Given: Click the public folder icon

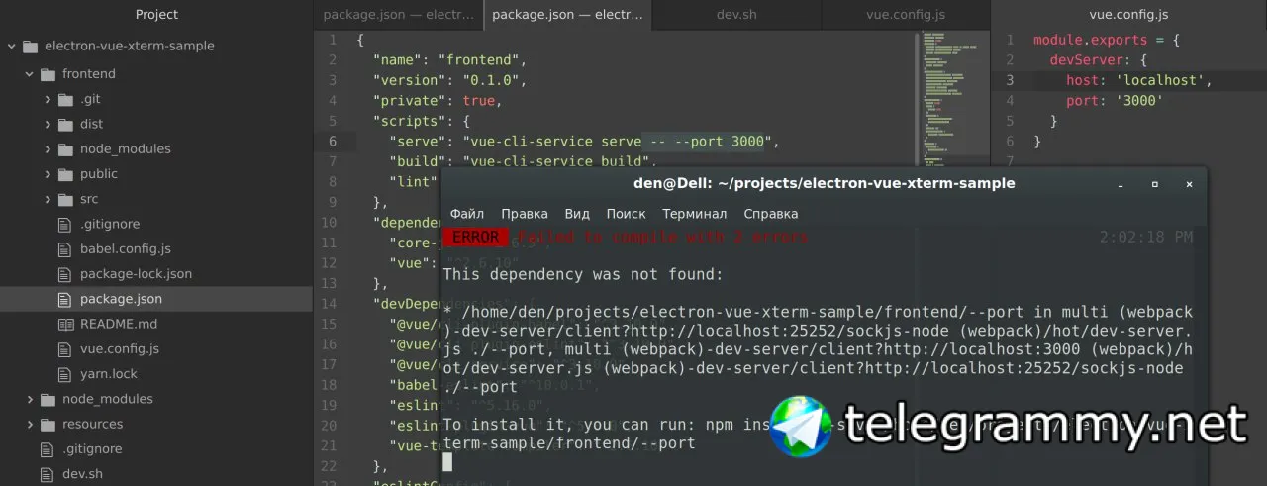Looking at the screenshot, I should click(66, 174).
